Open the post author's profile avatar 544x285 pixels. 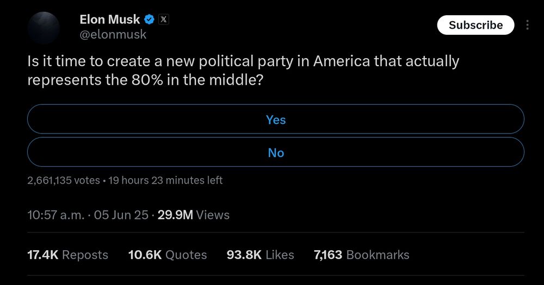44,28
